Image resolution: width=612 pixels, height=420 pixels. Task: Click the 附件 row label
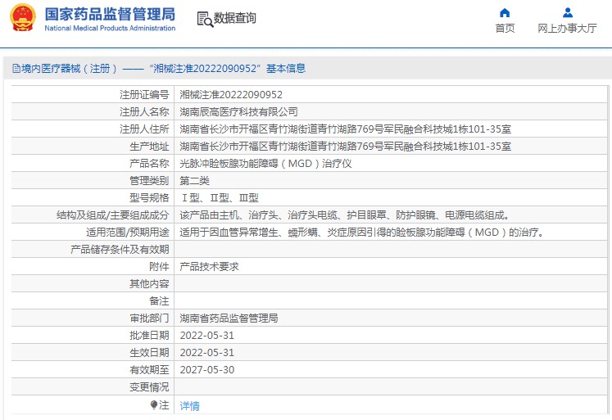tap(159, 267)
